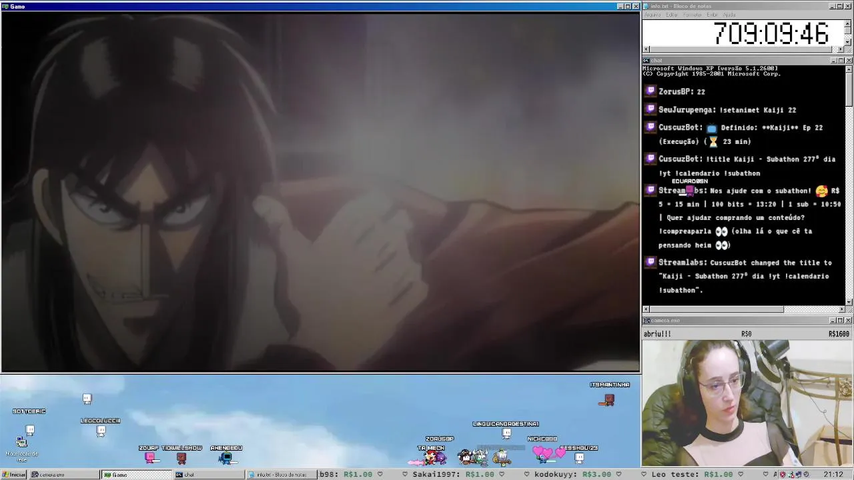
Task: Click Twitch badge beside CuscuzBot Definido message
Action: (x=651, y=127)
